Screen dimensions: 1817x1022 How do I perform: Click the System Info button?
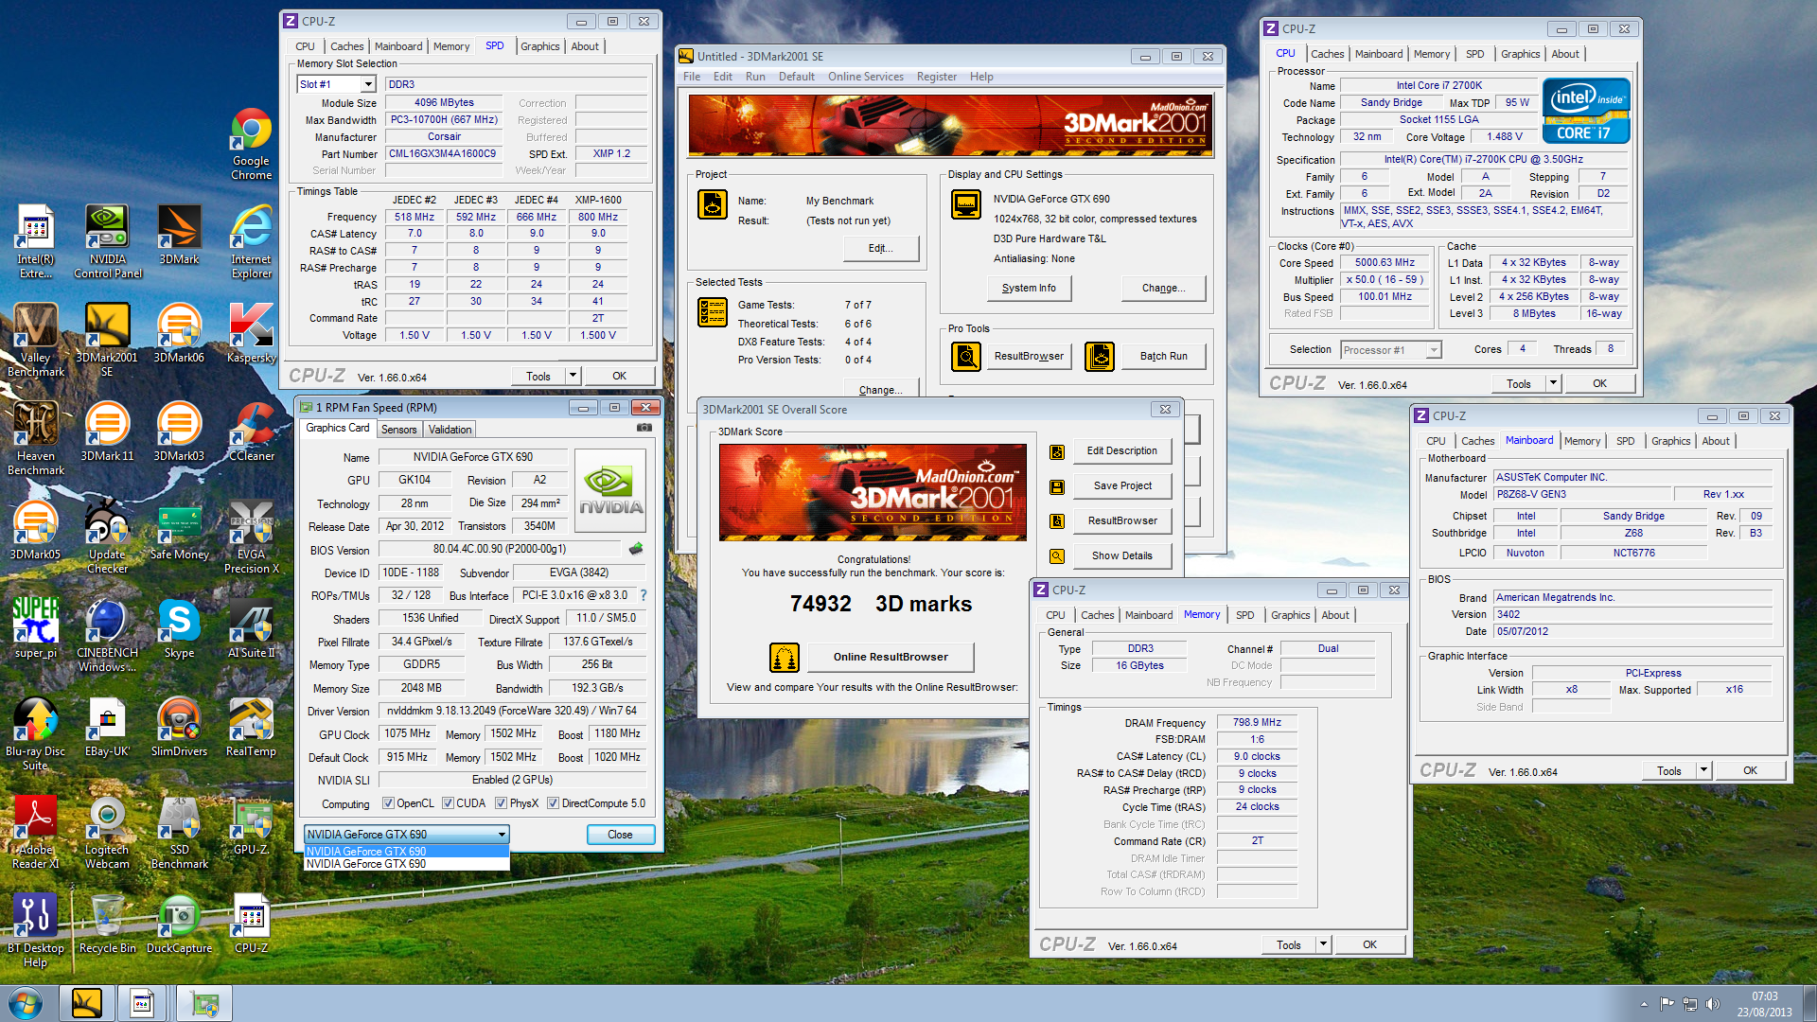[1029, 289]
